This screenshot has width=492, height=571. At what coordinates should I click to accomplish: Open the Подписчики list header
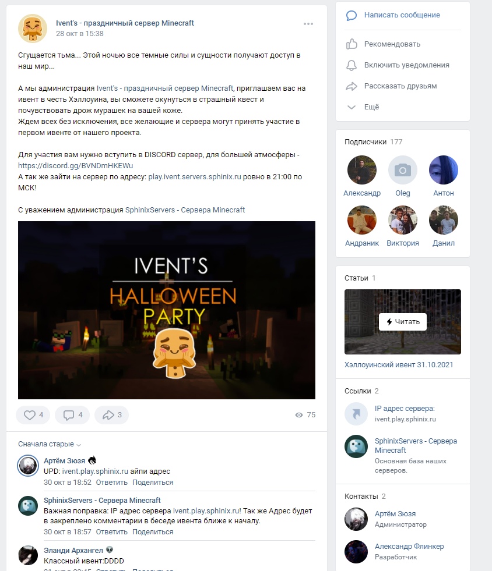tap(374, 141)
